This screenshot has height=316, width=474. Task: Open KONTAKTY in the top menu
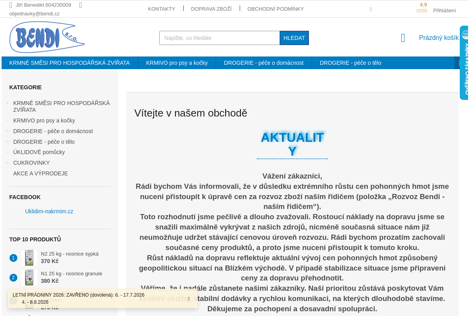tap(162, 9)
